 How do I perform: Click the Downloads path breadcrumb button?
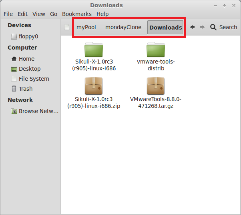(x=165, y=27)
